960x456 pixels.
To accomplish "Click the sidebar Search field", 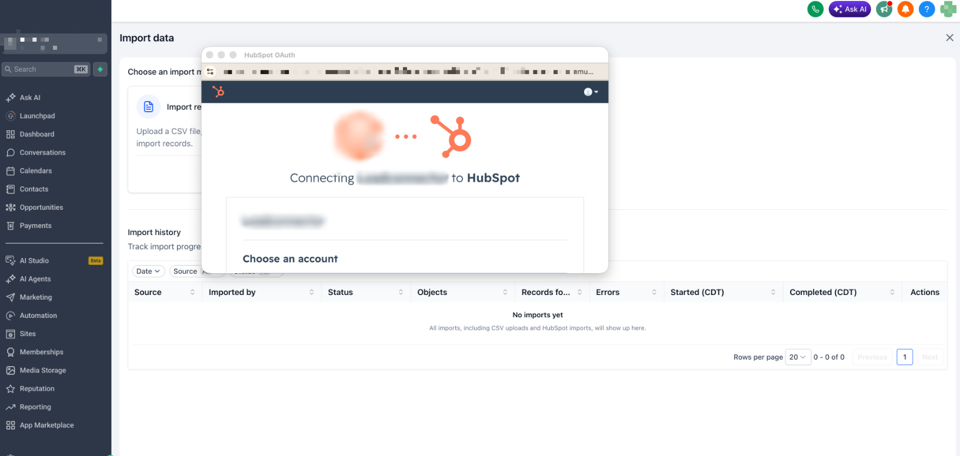I will point(46,69).
